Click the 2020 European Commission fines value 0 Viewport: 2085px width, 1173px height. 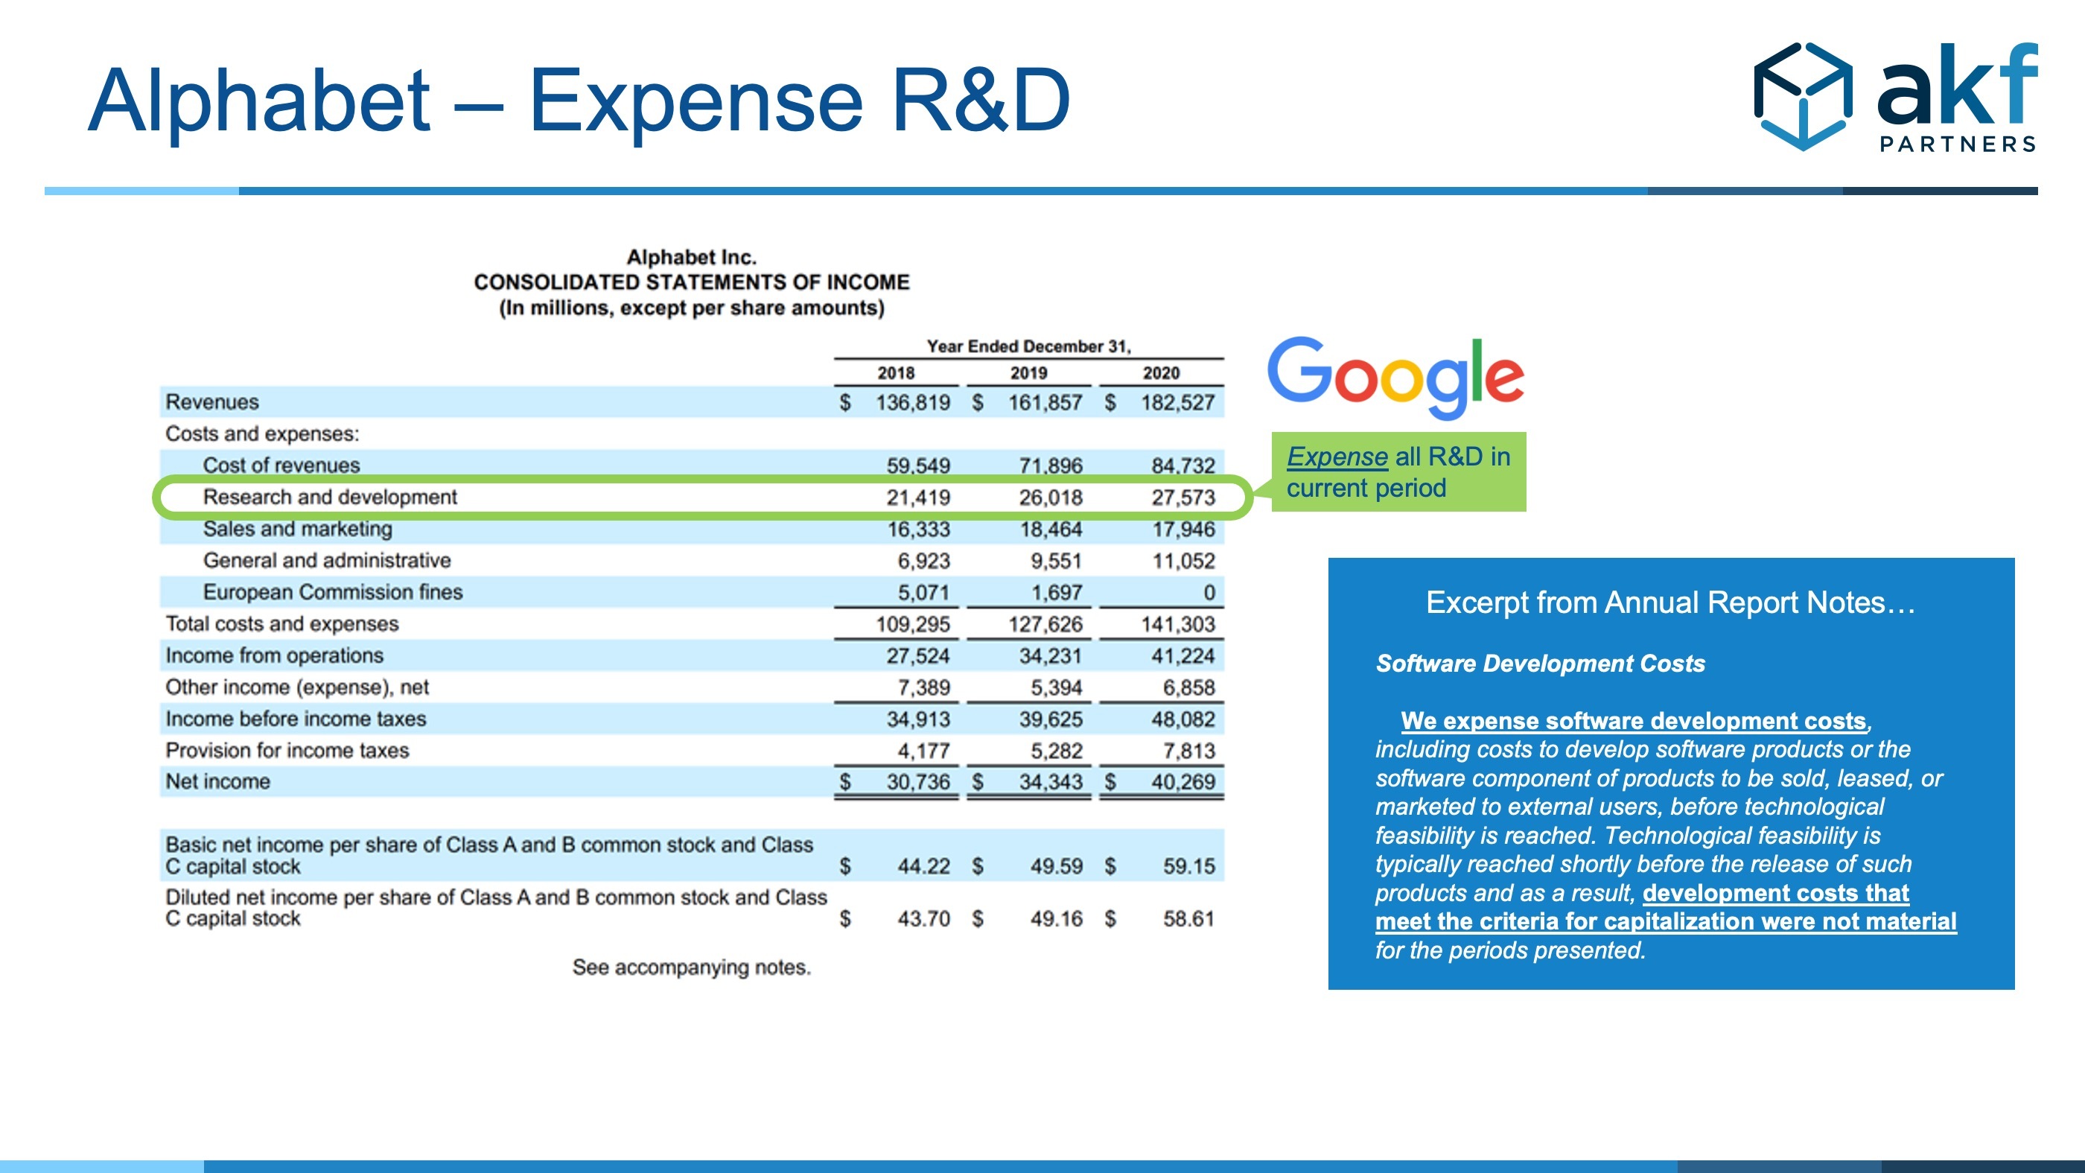pos(1209,593)
